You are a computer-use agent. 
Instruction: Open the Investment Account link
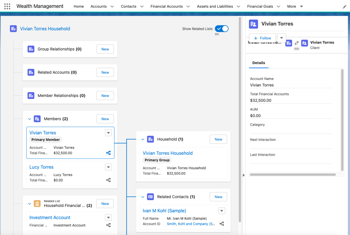coord(50,218)
